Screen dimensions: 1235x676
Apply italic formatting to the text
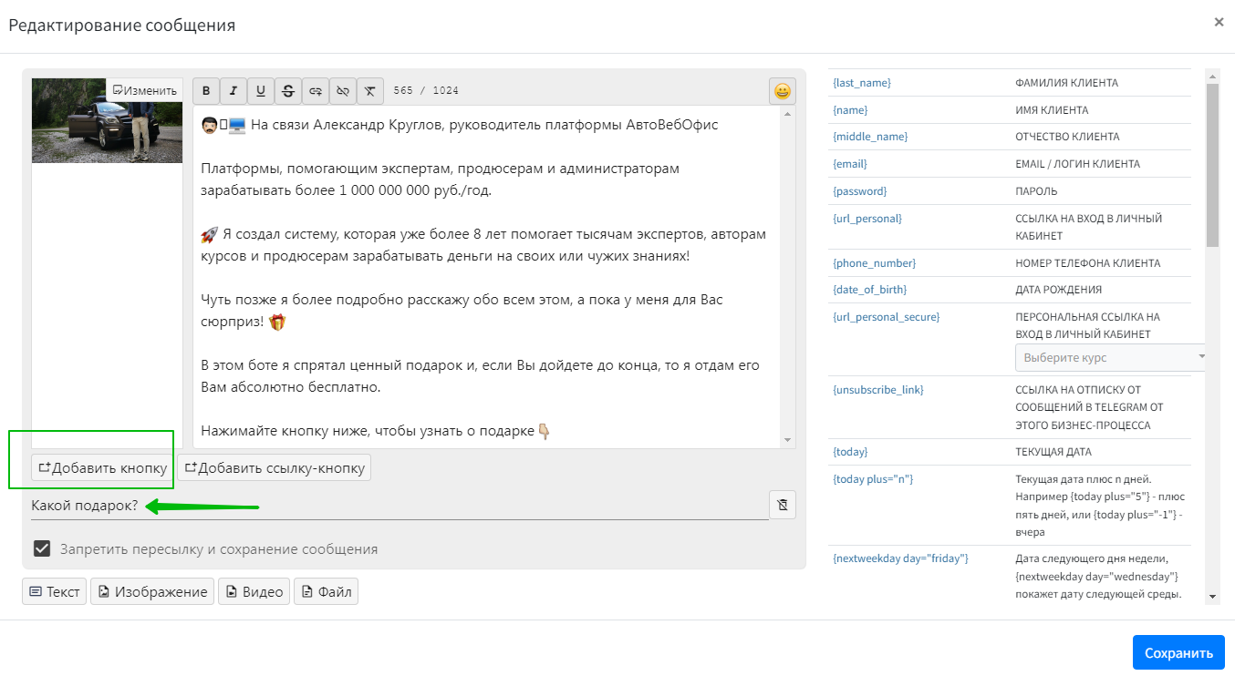tap(234, 91)
